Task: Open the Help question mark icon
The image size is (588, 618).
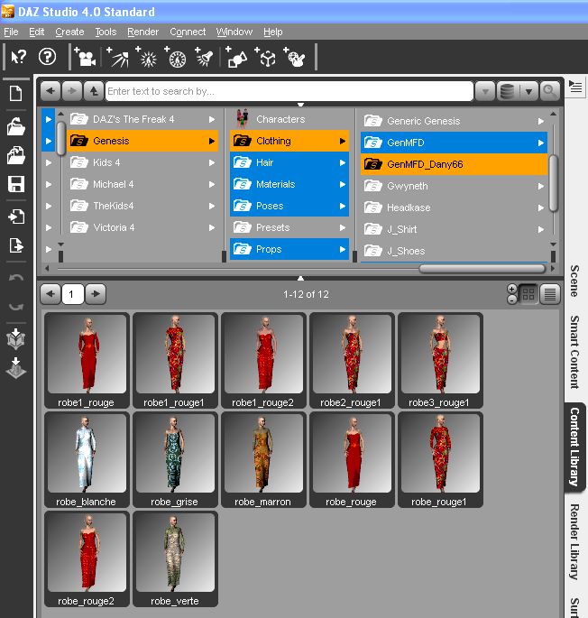Action: coord(47,57)
